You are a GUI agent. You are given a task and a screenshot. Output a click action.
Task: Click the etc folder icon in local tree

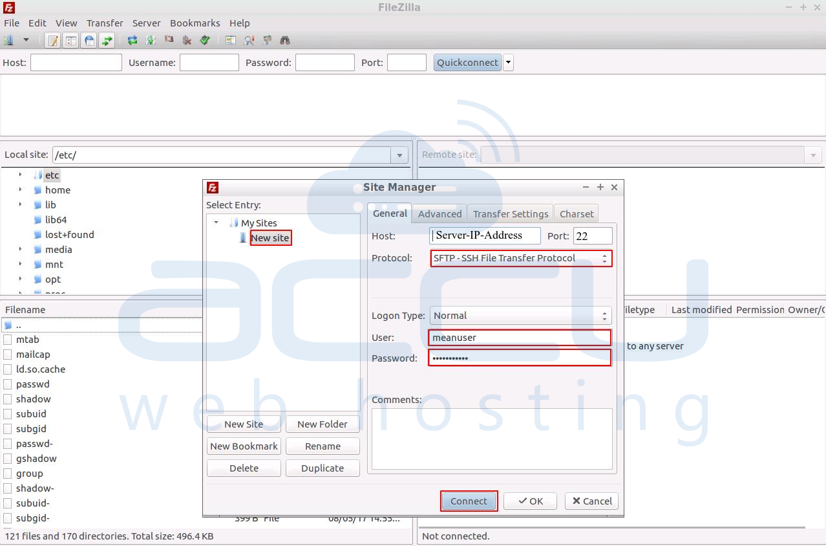(x=38, y=175)
